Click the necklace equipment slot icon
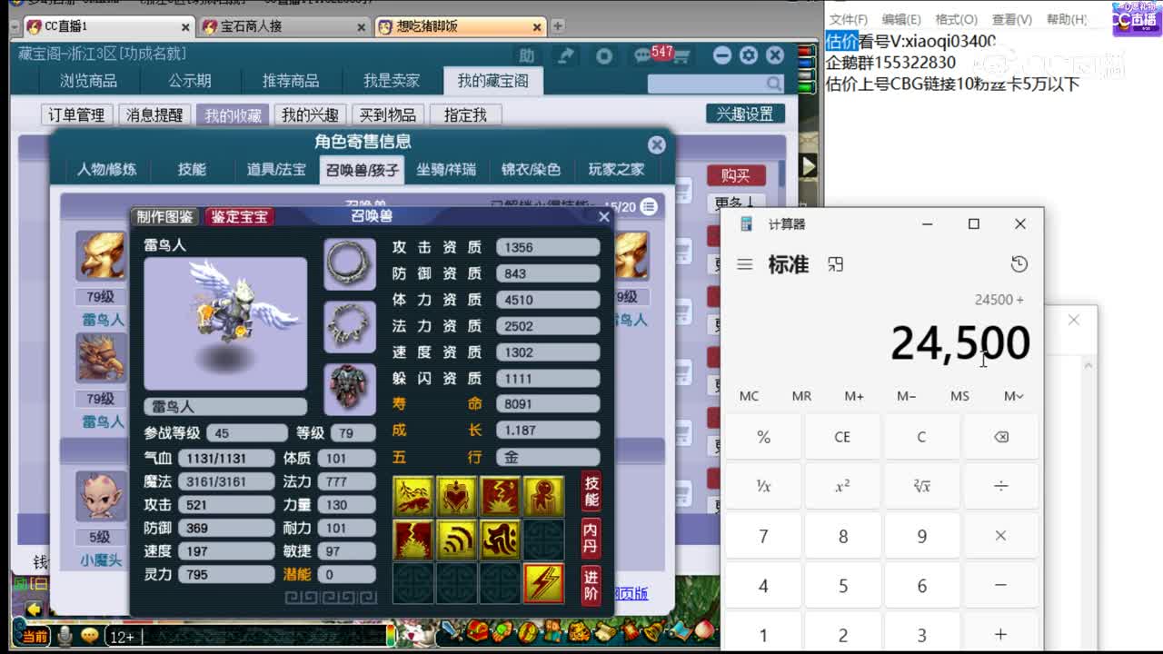This screenshot has height=654, width=1163. 350,327
